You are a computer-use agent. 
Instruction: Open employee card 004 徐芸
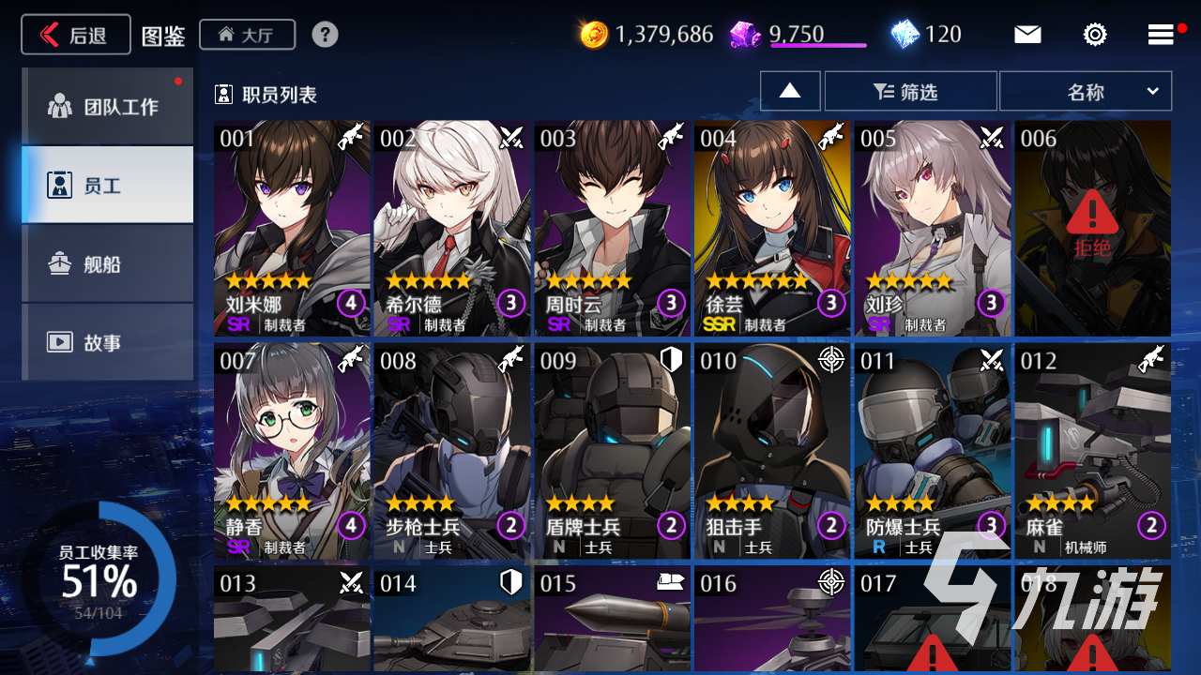click(x=772, y=229)
